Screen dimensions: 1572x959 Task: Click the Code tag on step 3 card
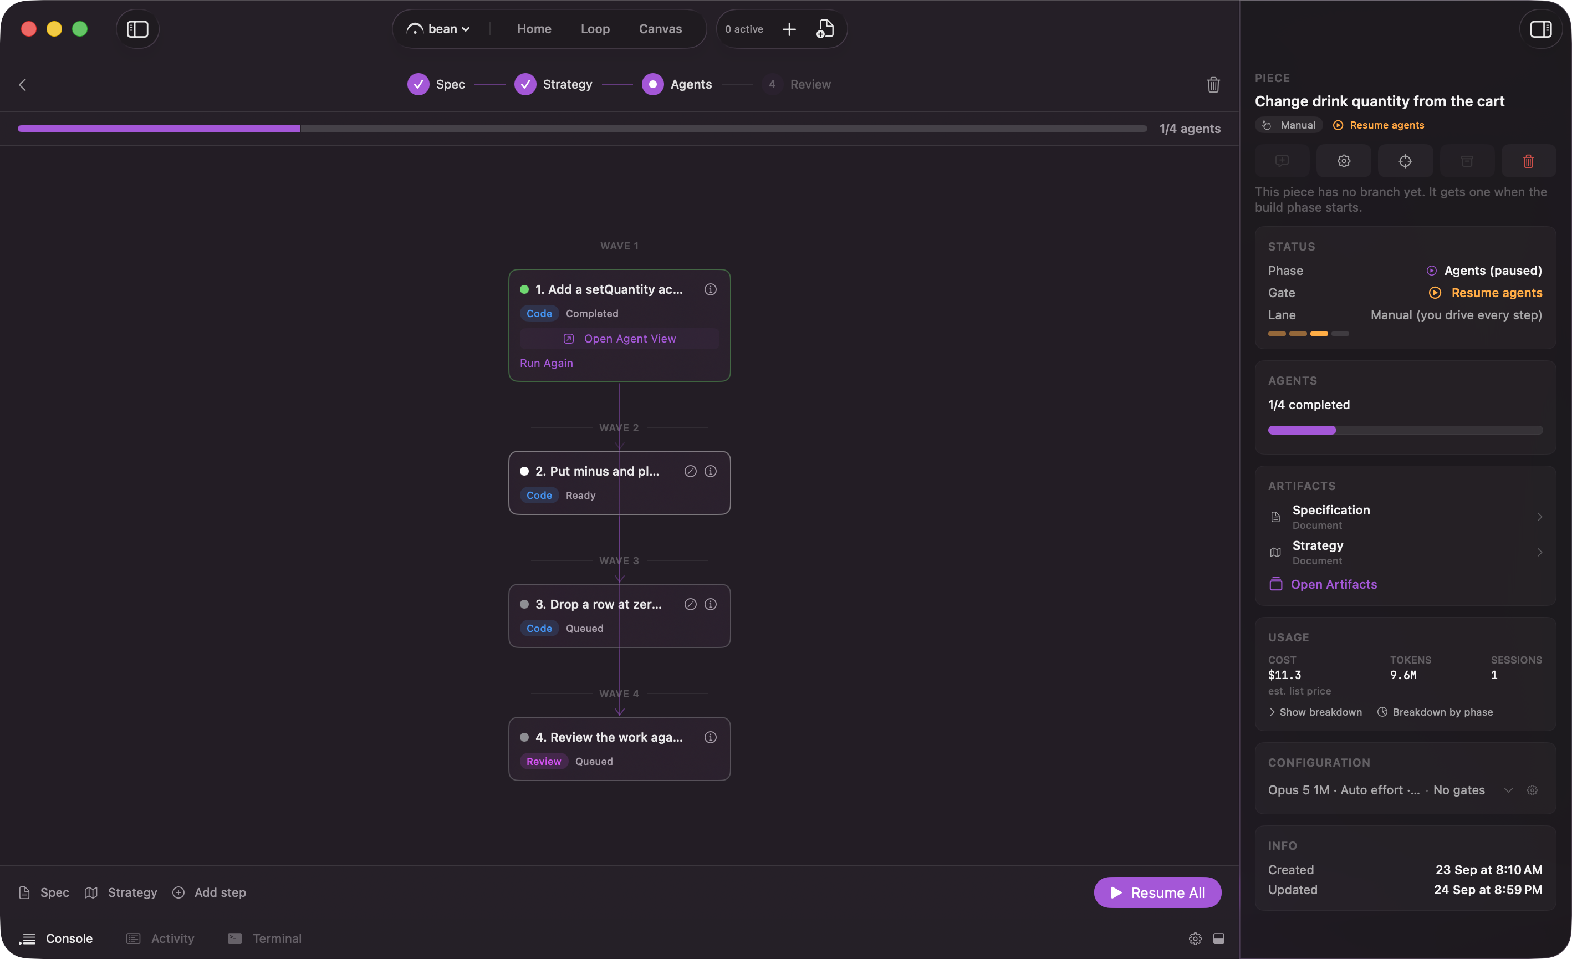coord(539,628)
